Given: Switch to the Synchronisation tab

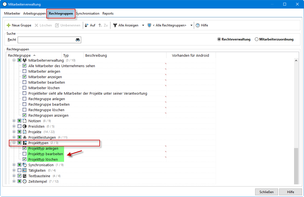Looking at the screenshot, I should tap(88, 13).
